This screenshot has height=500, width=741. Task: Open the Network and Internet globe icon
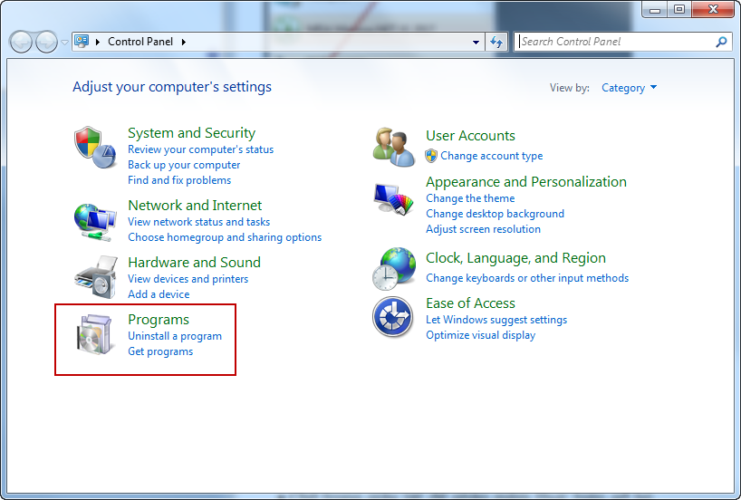click(x=95, y=222)
